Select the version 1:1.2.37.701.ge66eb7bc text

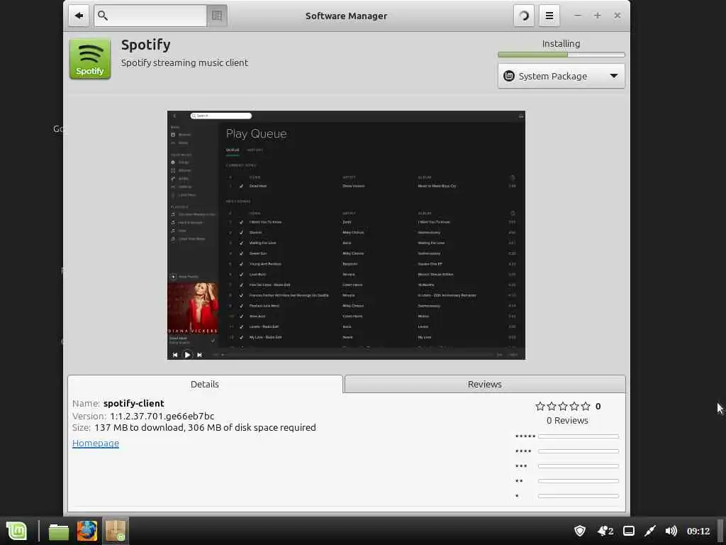coord(162,416)
